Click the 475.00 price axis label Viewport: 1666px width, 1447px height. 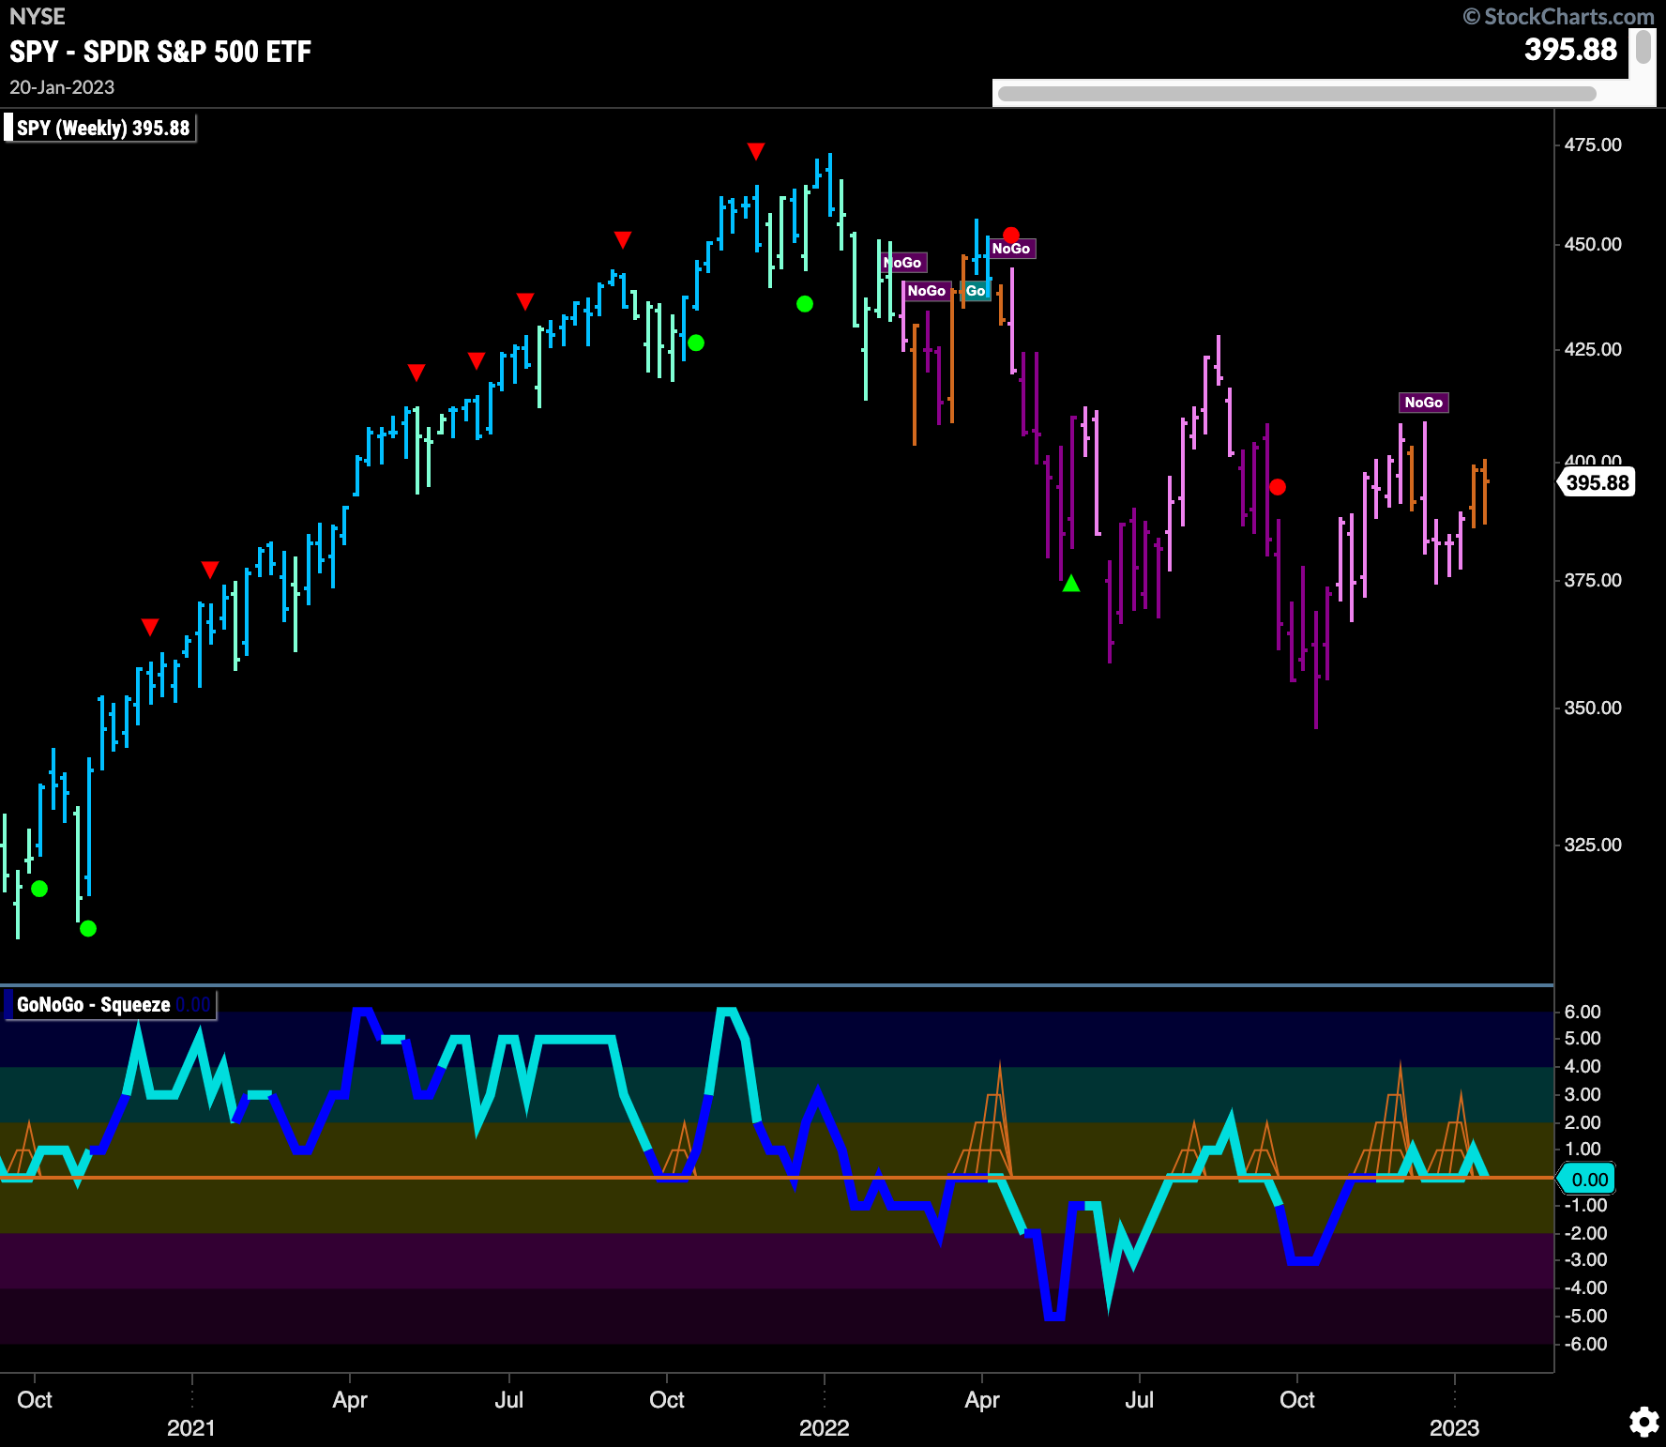(1593, 145)
